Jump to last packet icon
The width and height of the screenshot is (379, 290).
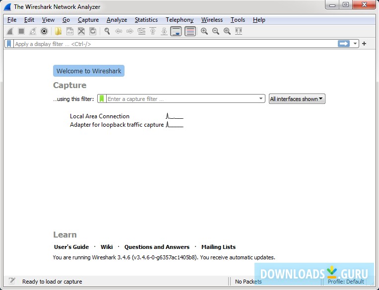coord(164,31)
